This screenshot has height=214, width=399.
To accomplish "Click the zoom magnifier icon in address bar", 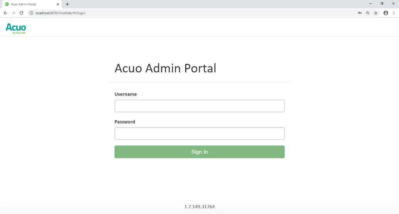I will click(368, 13).
